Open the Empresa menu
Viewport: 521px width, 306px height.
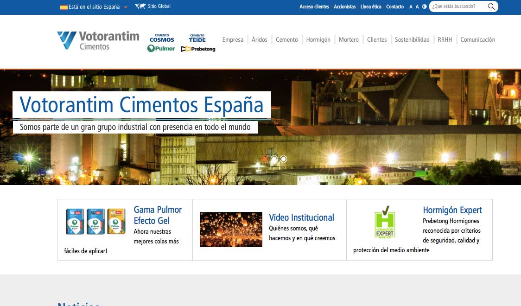233,40
